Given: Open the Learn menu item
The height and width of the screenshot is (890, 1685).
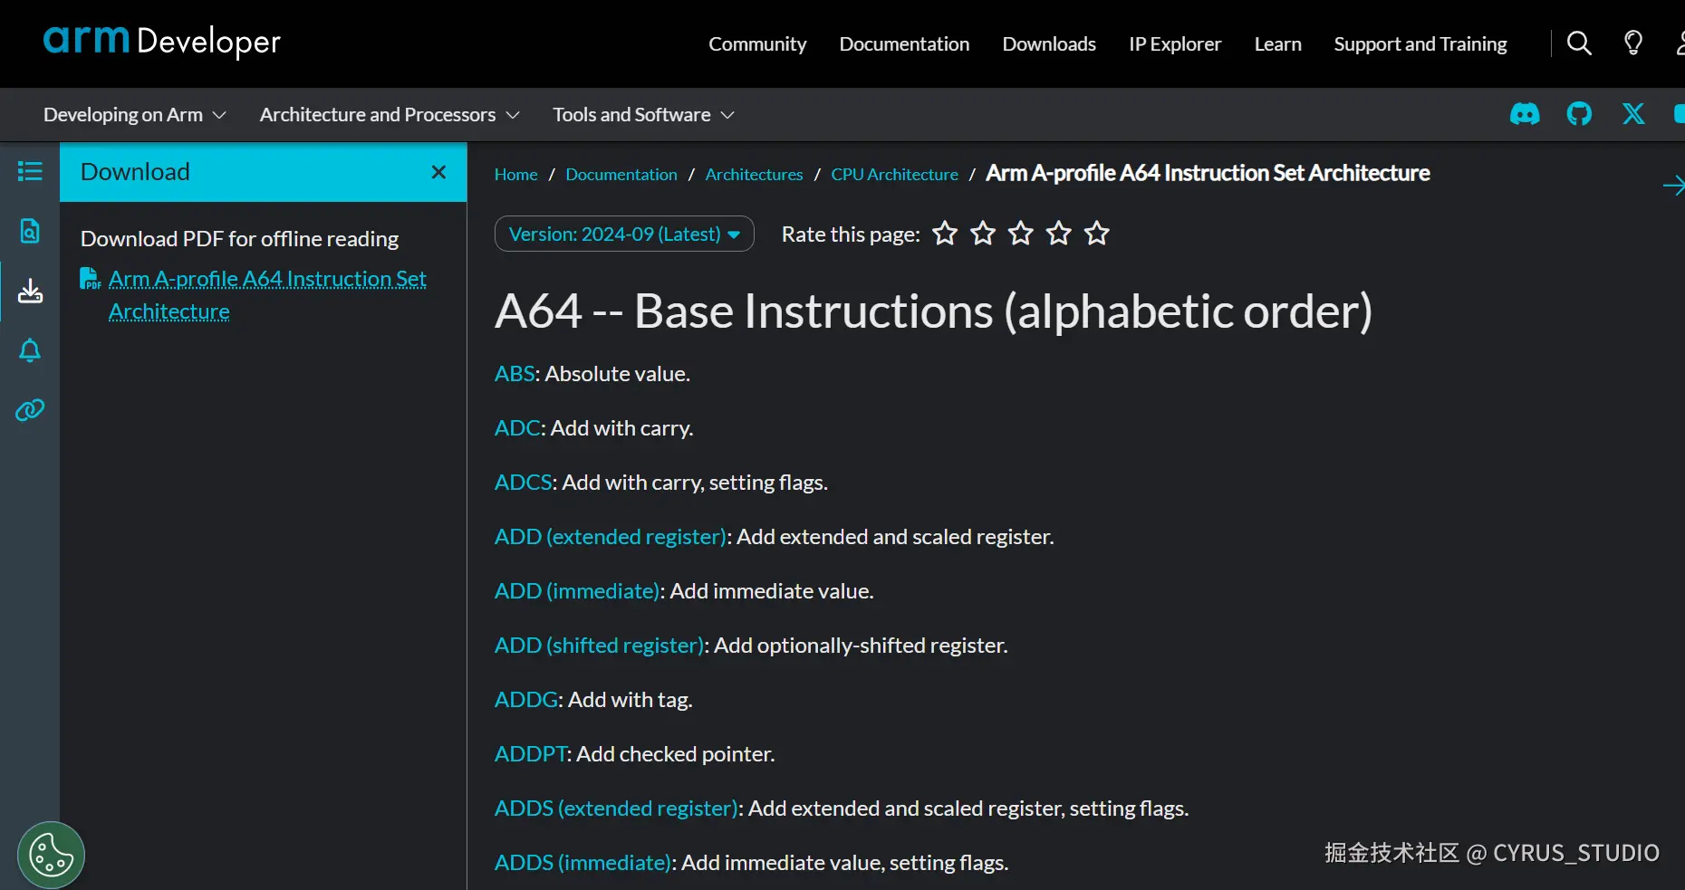Looking at the screenshot, I should [x=1277, y=43].
